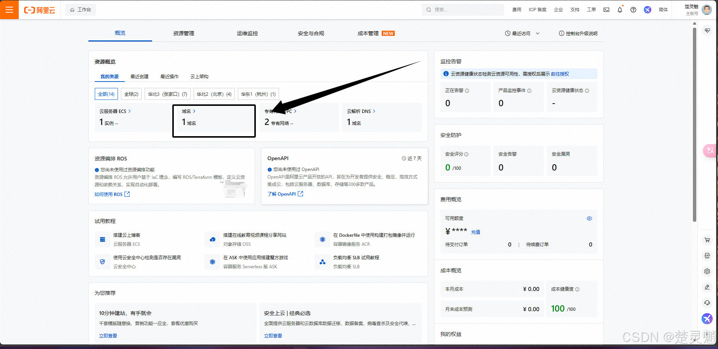The image size is (718, 349).
Task: Open ICP 备案 menu
Action: [537, 10]
